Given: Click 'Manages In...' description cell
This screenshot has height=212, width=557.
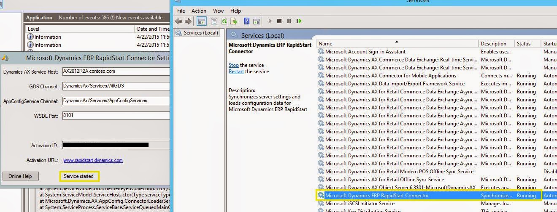Looking at the screenshot, I should (496, 204).
